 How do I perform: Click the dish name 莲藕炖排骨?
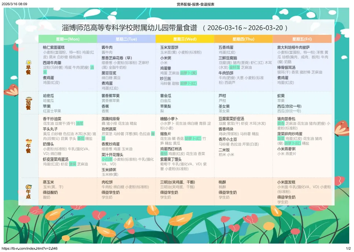click(111, 119)
